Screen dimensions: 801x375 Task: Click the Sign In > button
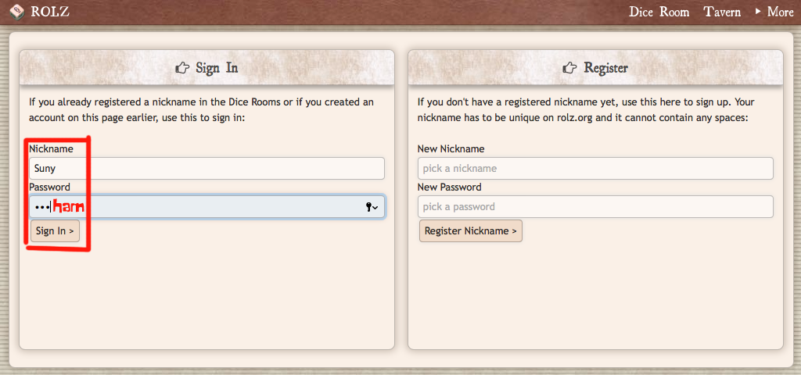(56, 231)
